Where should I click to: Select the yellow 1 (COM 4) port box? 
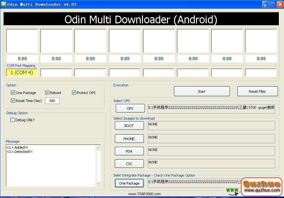(22, 73)
